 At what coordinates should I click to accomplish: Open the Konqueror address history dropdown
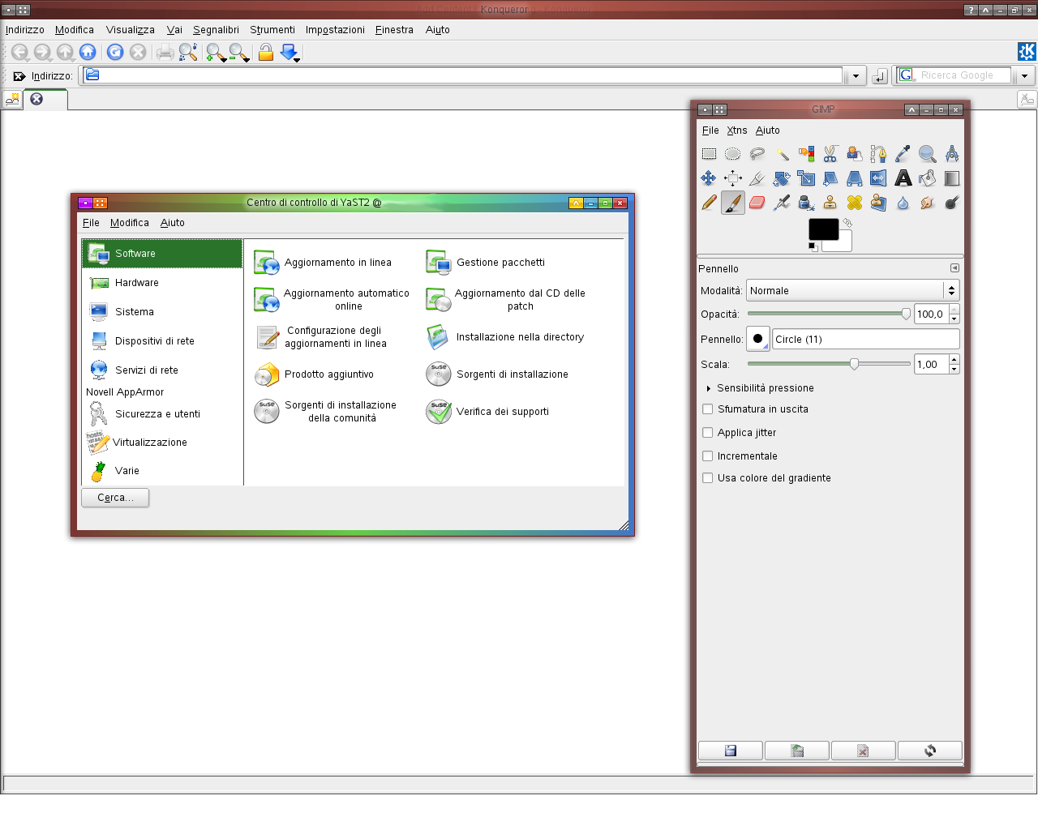[856, 76]
